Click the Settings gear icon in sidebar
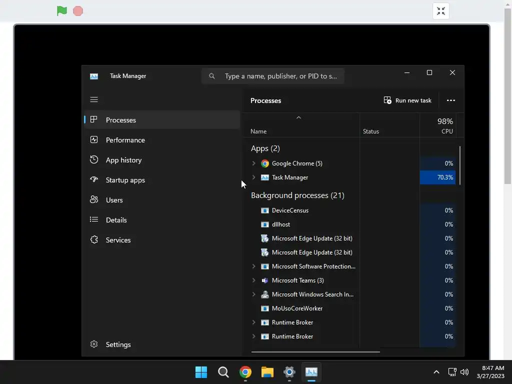 coord(93,344)
